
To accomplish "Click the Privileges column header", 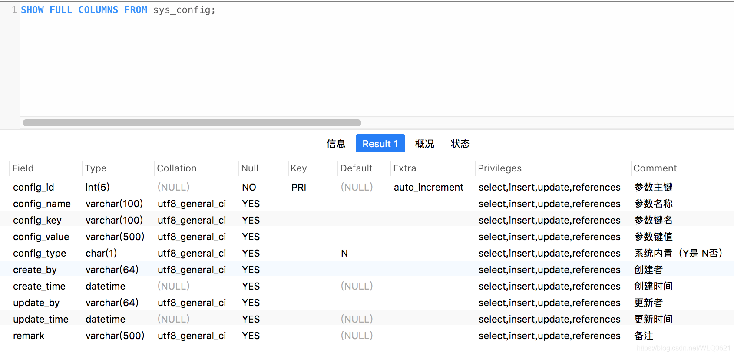I will (x=499, y=168).
